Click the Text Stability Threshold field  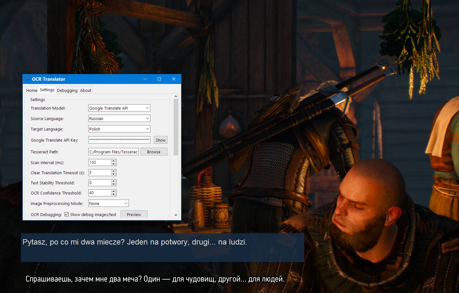coord(100,182)
